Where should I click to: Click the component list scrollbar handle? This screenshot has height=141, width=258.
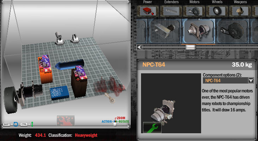pos(191,47)
